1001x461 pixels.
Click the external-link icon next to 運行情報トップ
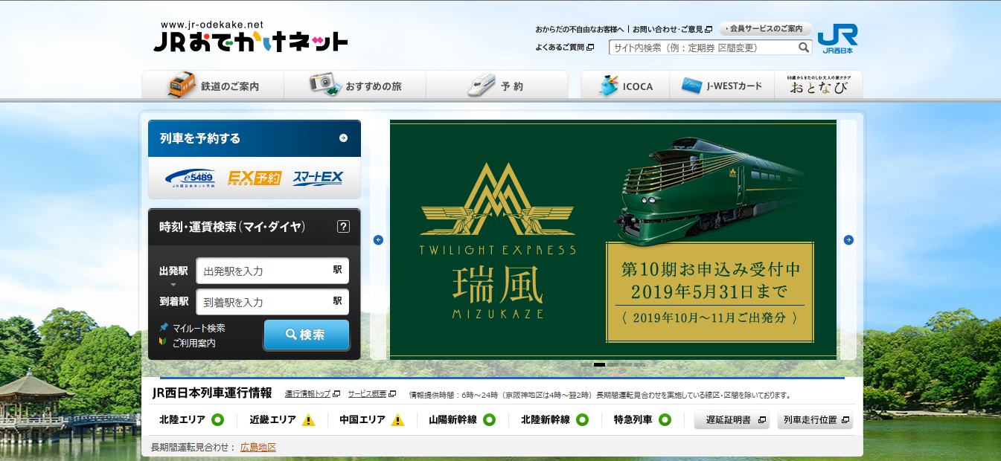336,394
